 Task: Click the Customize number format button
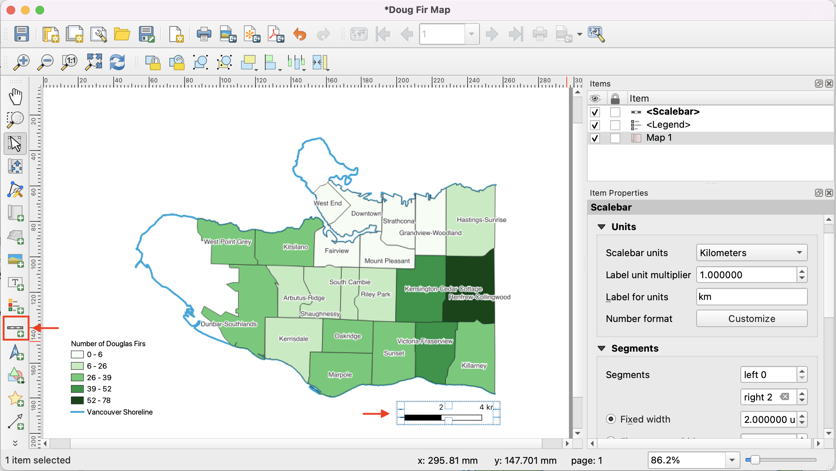tap(751, 319)
